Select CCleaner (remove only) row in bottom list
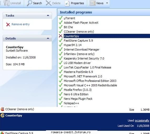 75,109
